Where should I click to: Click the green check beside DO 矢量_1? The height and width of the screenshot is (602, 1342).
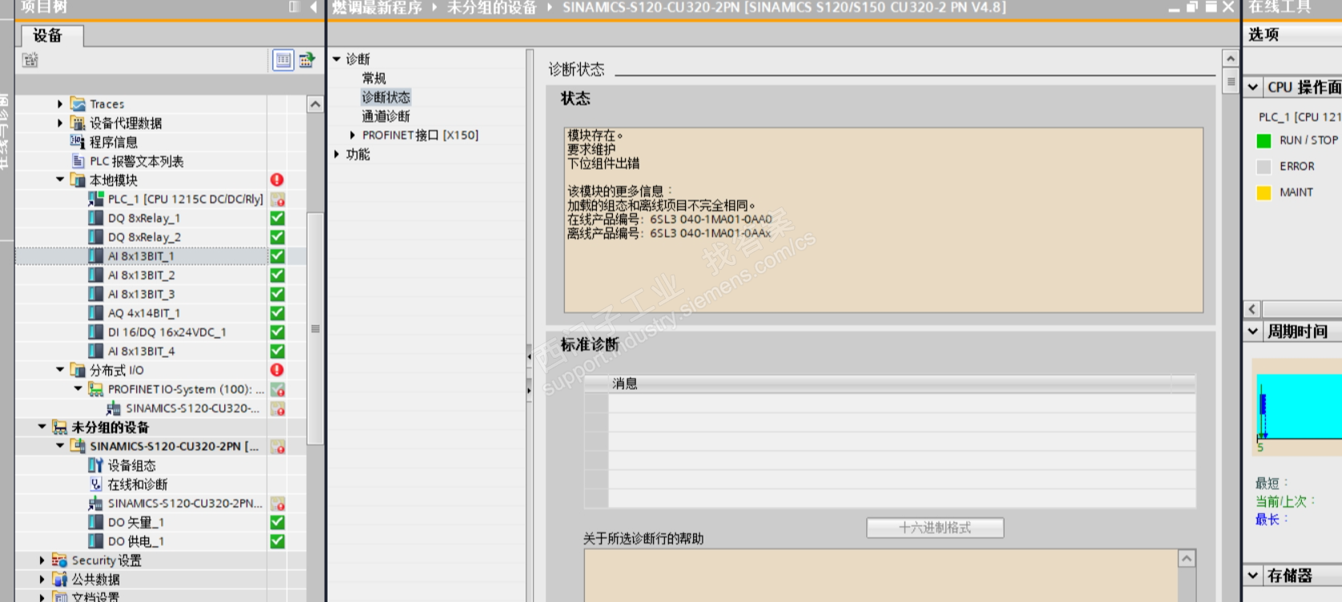pyautogui.click(x=277, y=522)
